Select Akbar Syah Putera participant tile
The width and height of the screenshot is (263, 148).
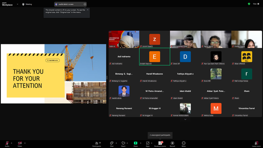[216, 91]
